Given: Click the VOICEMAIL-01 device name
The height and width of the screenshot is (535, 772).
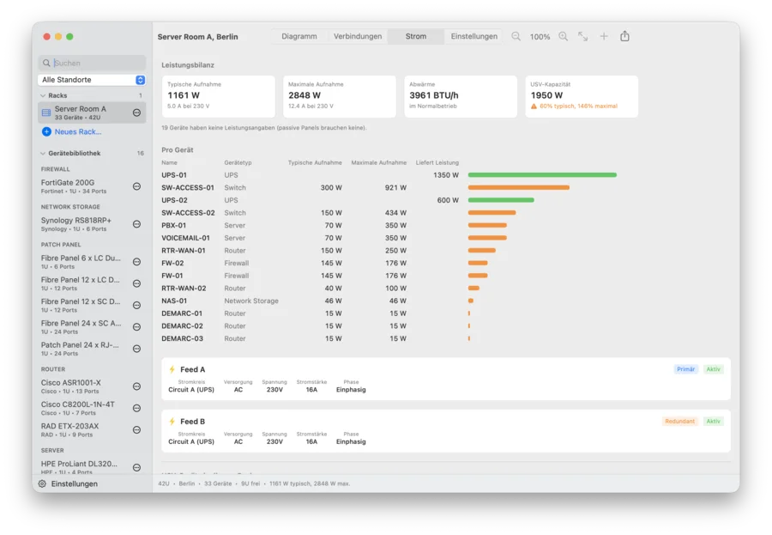Looking at the screenshot, I should click(185, 238).
